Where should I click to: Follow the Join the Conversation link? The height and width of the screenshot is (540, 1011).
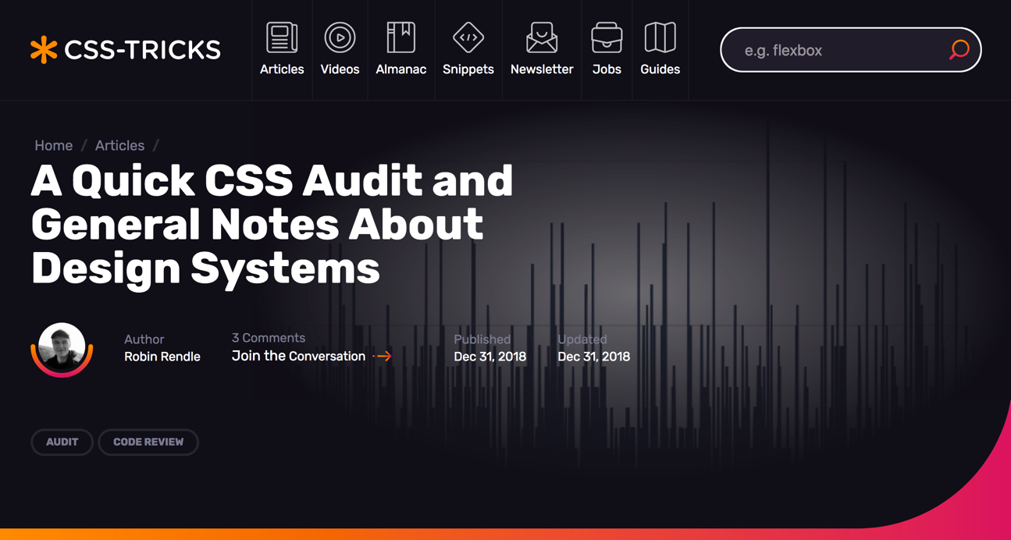click(x=298, y=356)
